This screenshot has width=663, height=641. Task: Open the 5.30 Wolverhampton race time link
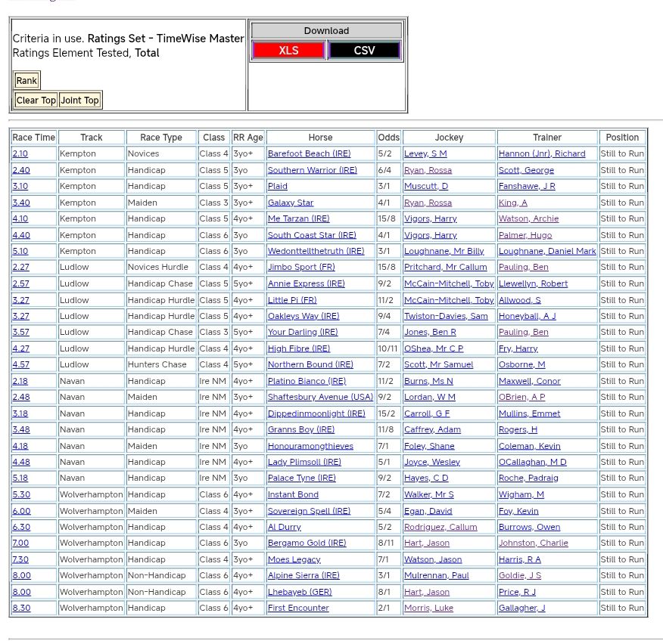(21, 494)
